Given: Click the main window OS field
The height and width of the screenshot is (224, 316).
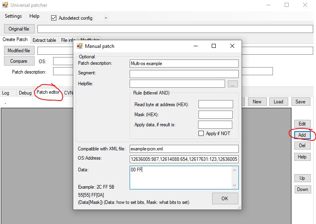Looking at the screenshot, I should [x=63, y=61].
